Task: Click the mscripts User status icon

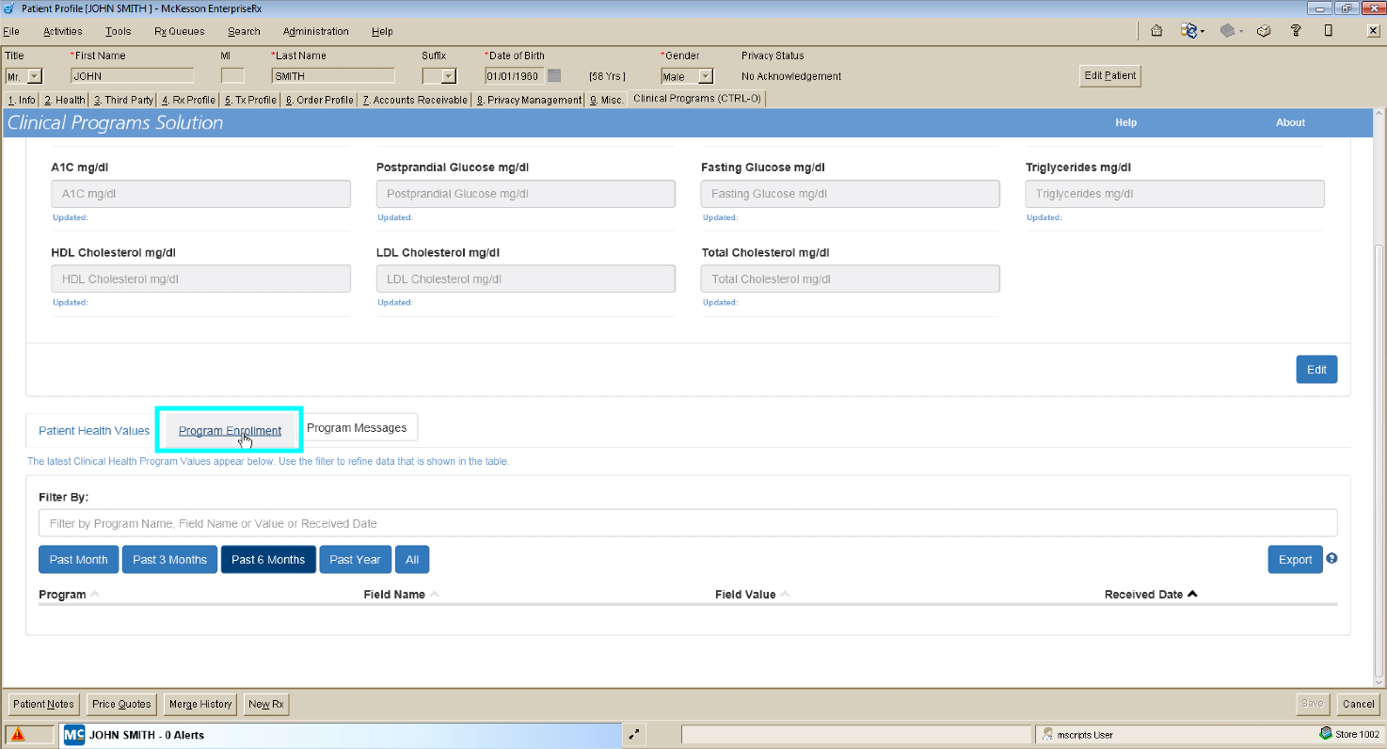Action: (1048, 734)
